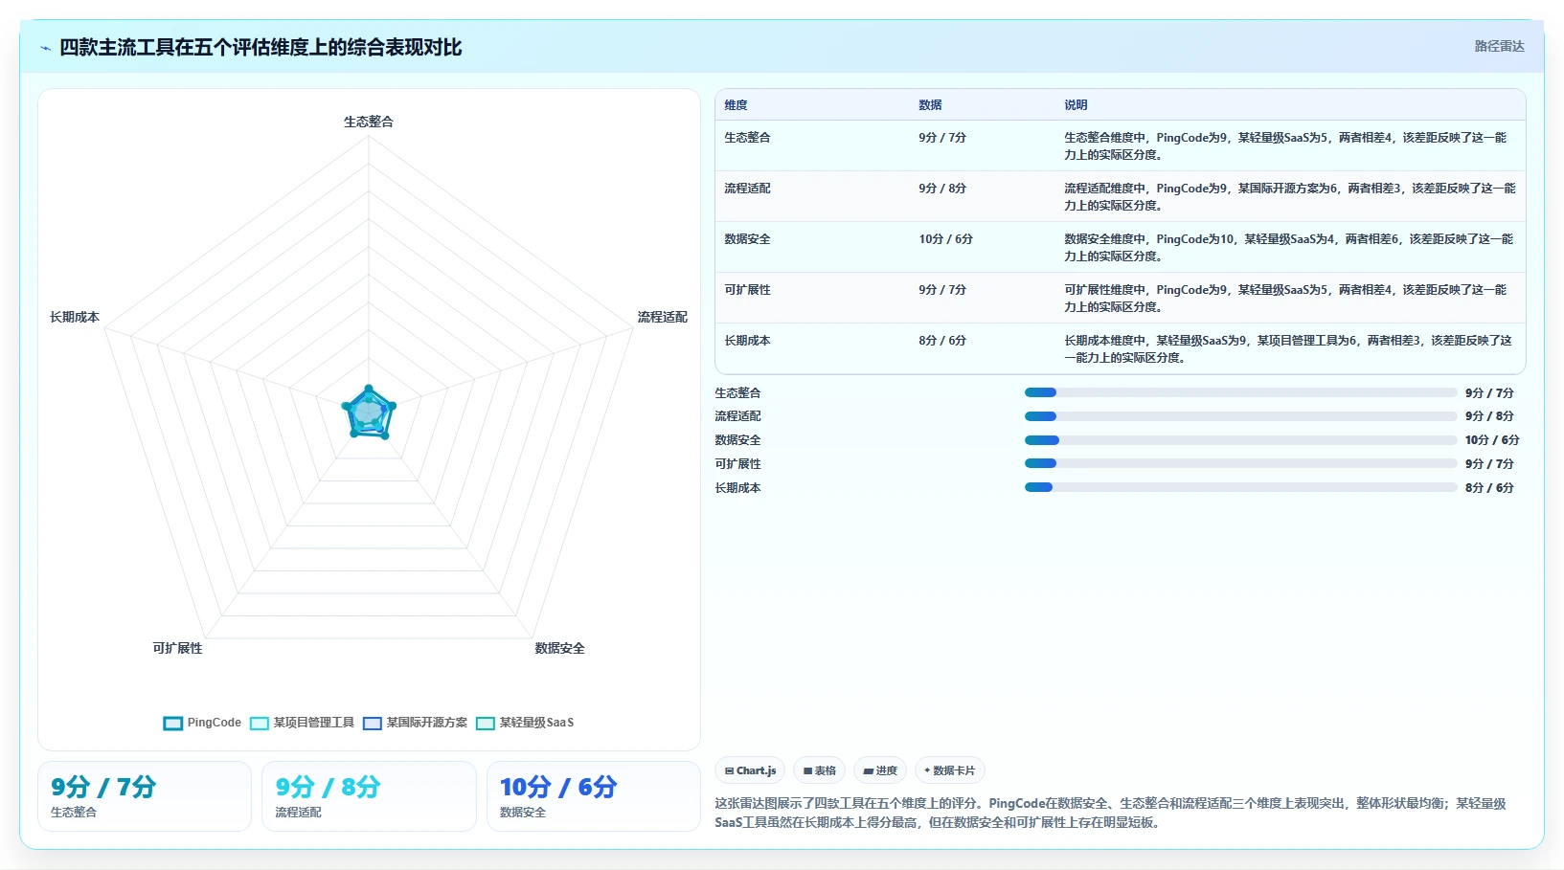The height and width of the screenshot is (870, 1564).
Task: Click the 数据卡片 tag chip
Action: 949,770
